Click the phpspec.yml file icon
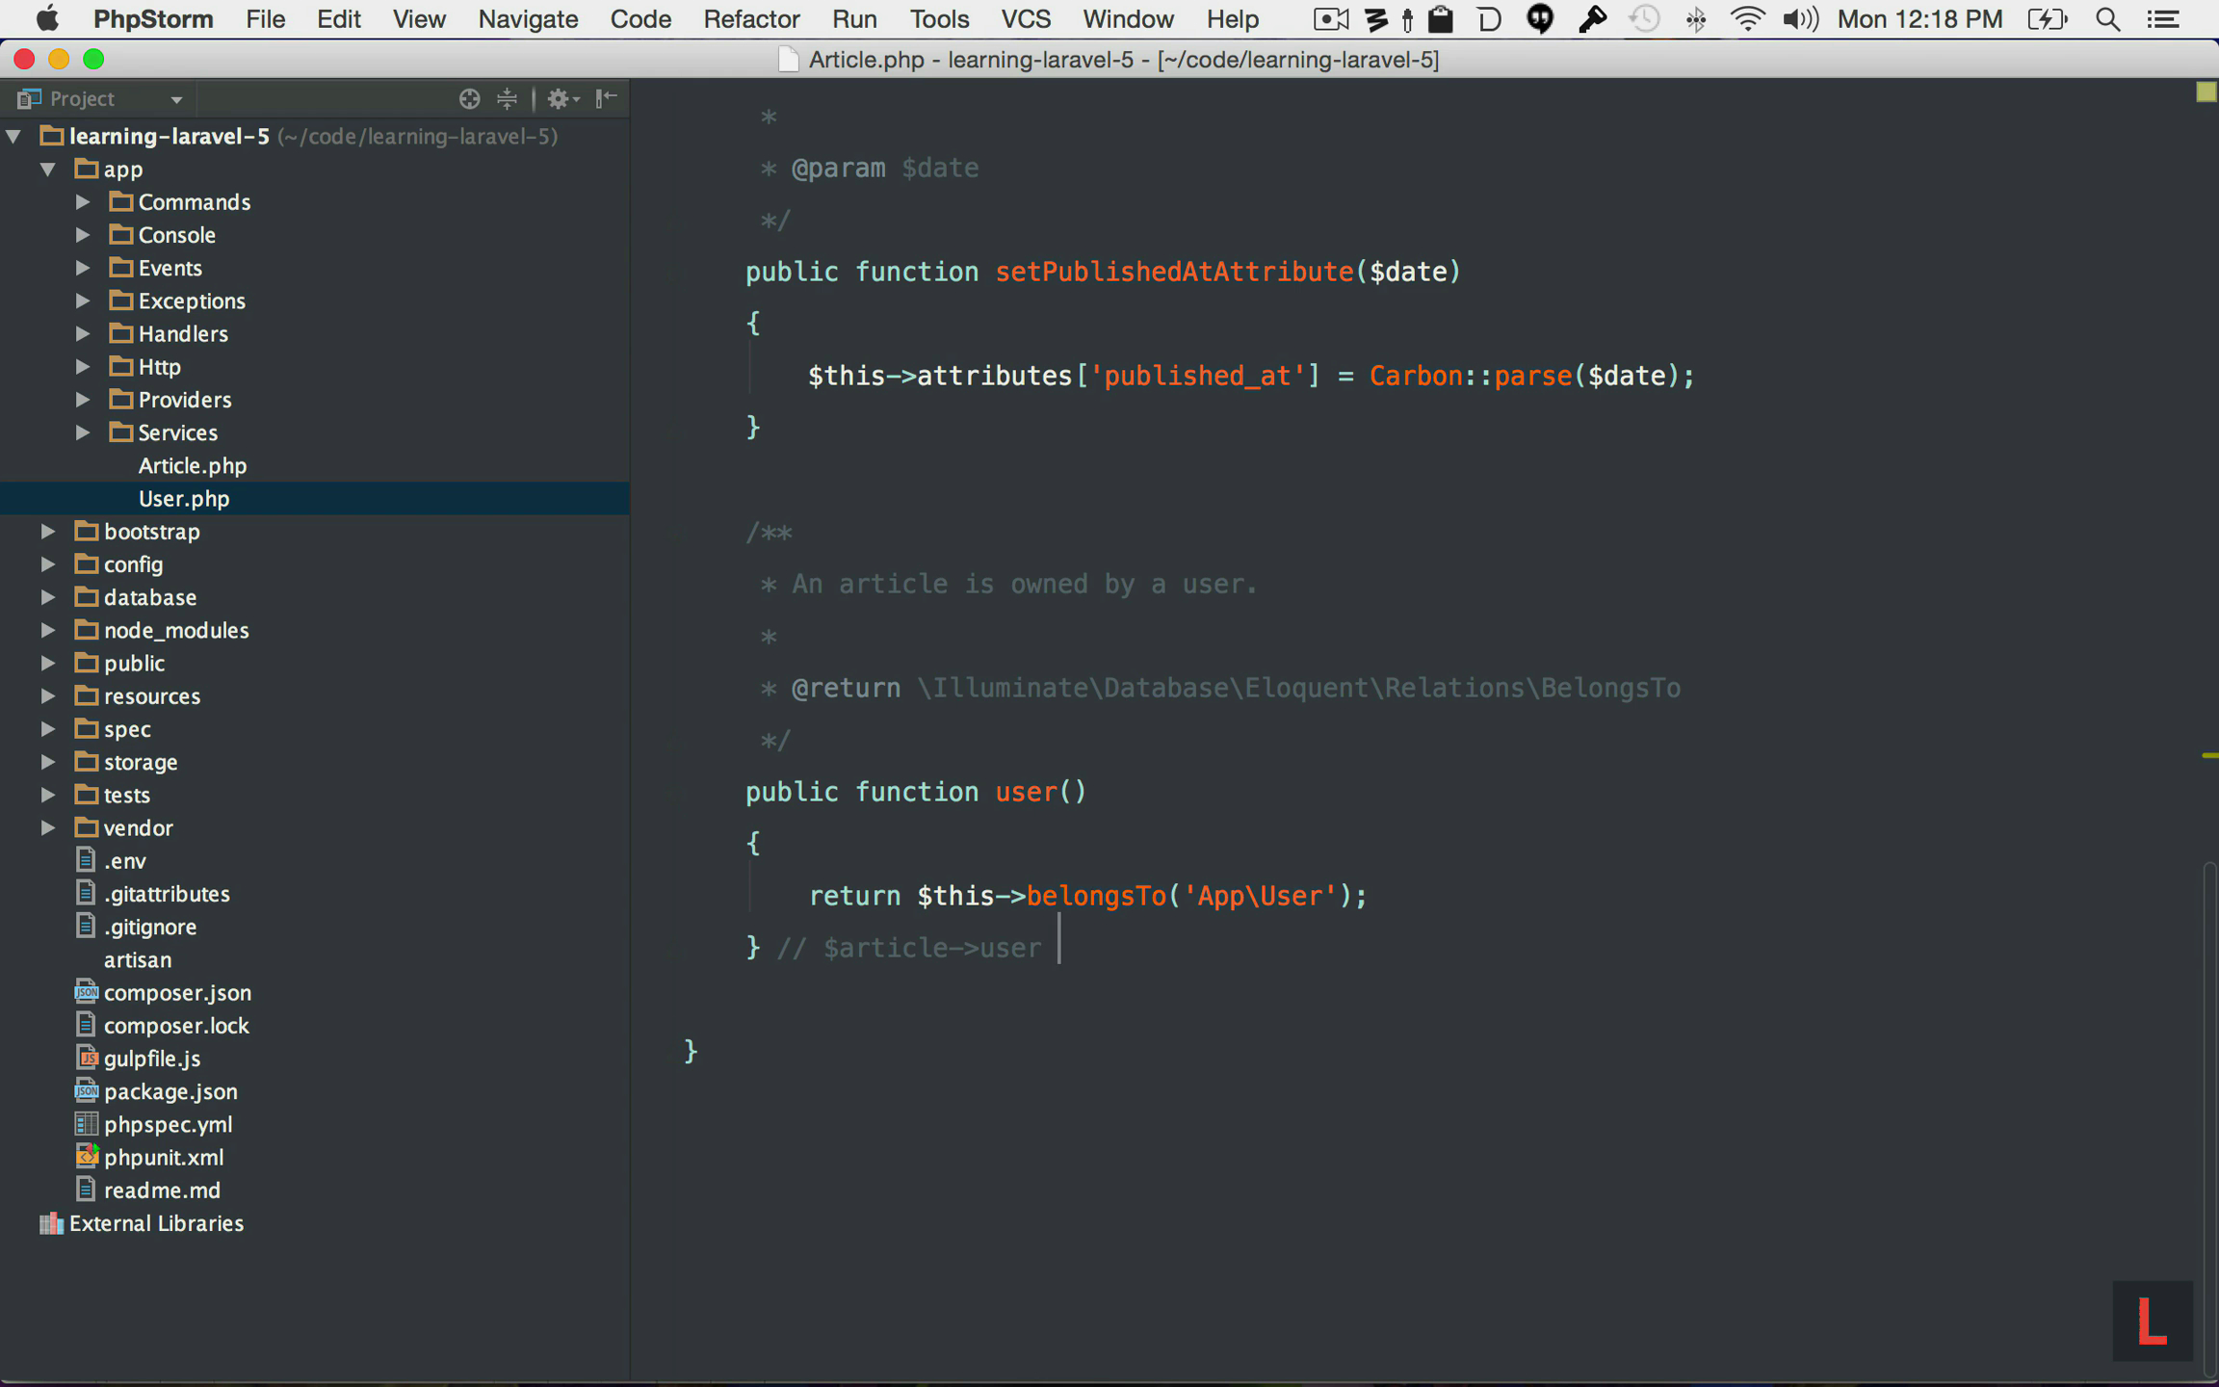2219x1387 pixels. [x=87, y=1123]
